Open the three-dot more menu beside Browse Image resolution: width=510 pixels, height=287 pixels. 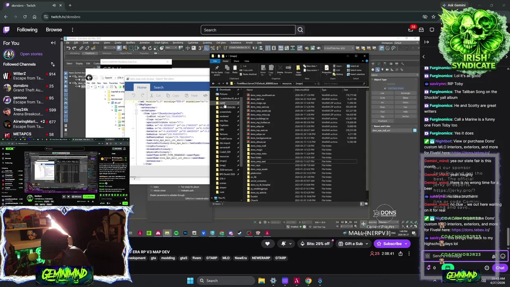[72, 30]
